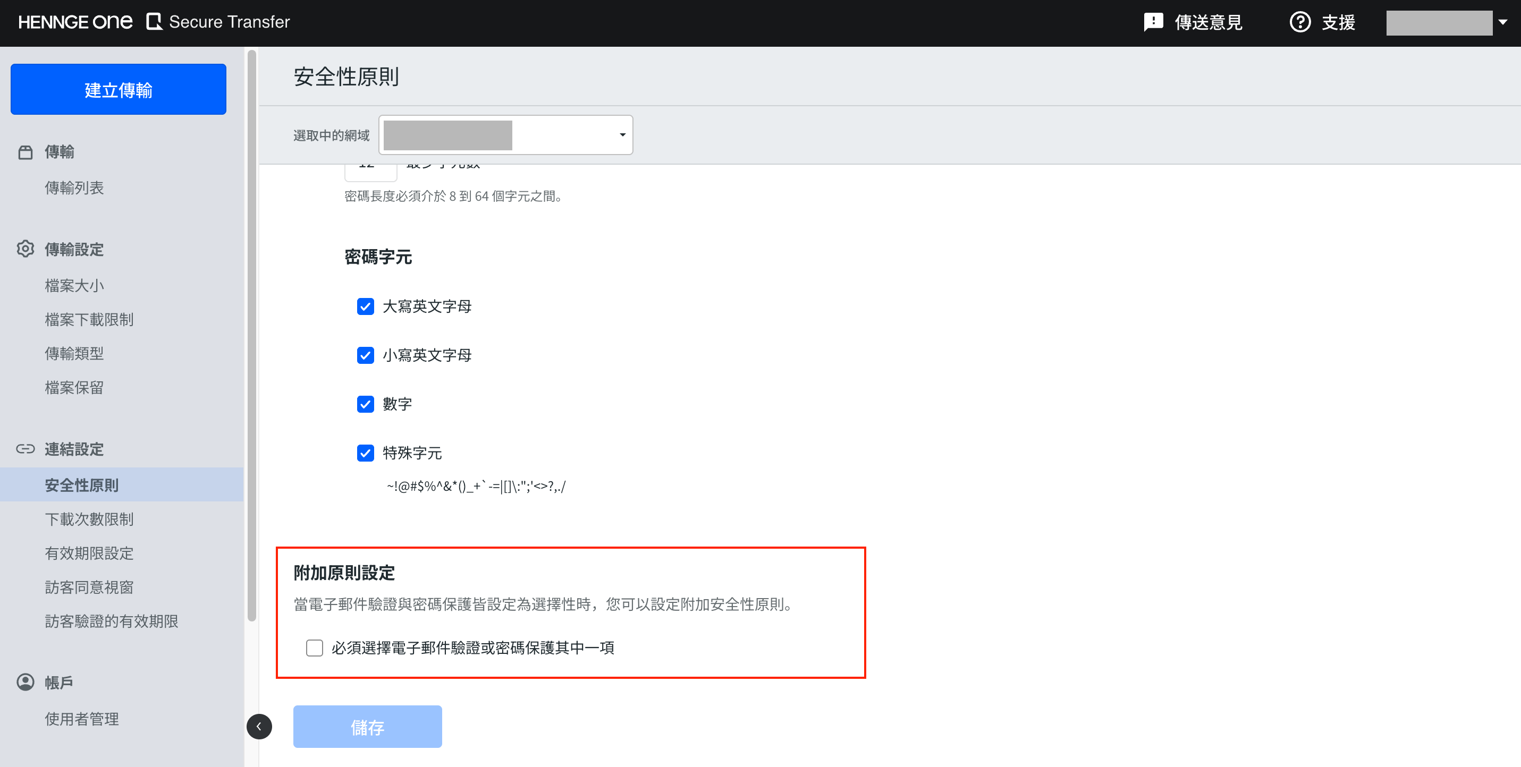1521x767 pixels.
Task: Click the 密碼字元 heading
Action: coord(378,257)
